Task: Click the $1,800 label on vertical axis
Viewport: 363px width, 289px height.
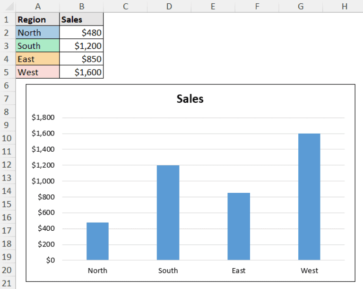Action: 43,117
